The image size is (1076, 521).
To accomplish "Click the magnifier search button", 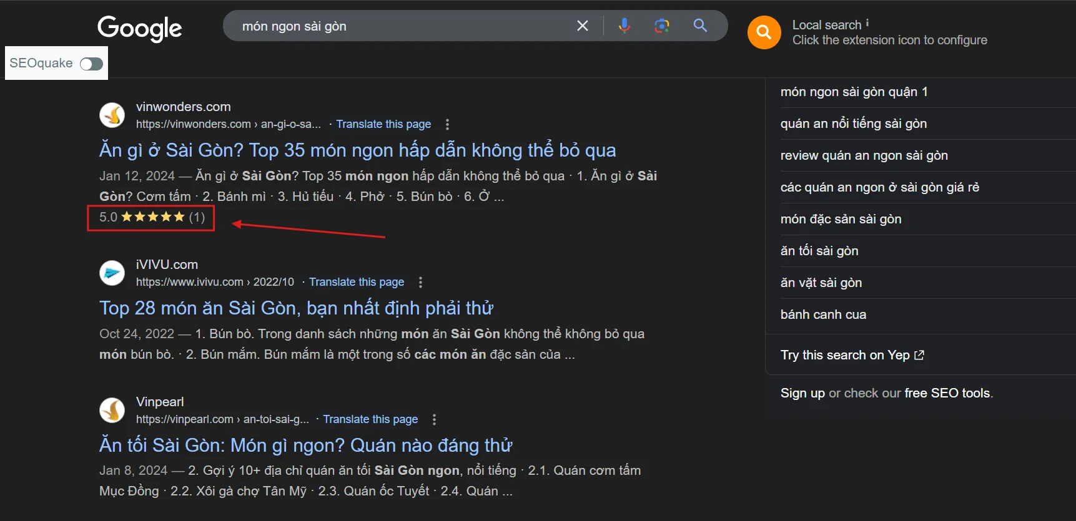I will coord(700,26).
